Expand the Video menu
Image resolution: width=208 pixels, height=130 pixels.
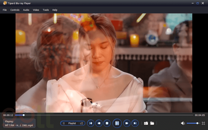(x=36, y=10)
